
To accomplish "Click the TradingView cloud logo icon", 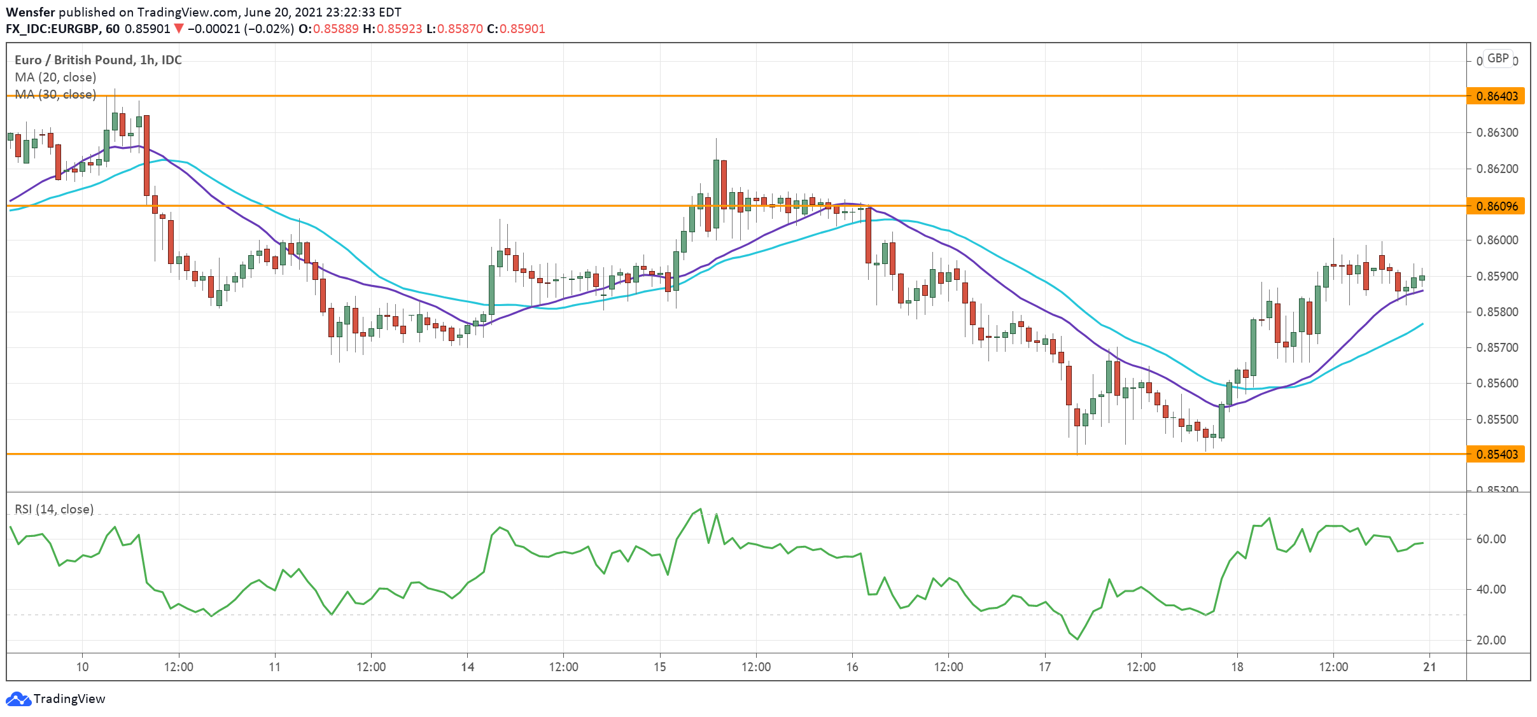I will (18, 699).
